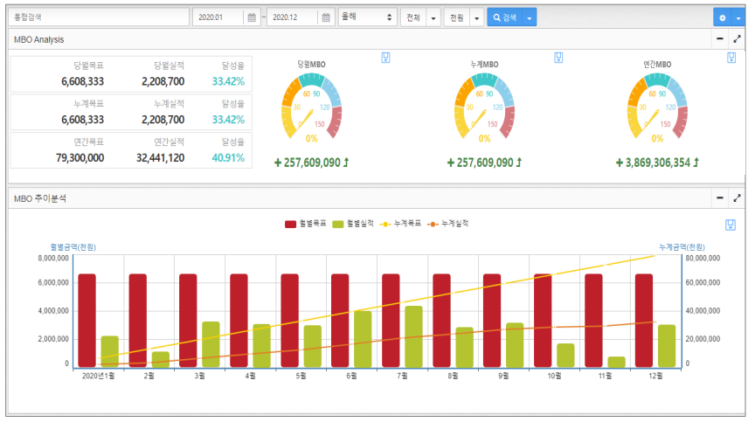Open the start date calendar picker
Screen dimensions: 748x422
pyautogui.click(x=253, y=17)
